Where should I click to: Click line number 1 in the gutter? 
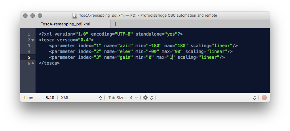click(29, 34)
